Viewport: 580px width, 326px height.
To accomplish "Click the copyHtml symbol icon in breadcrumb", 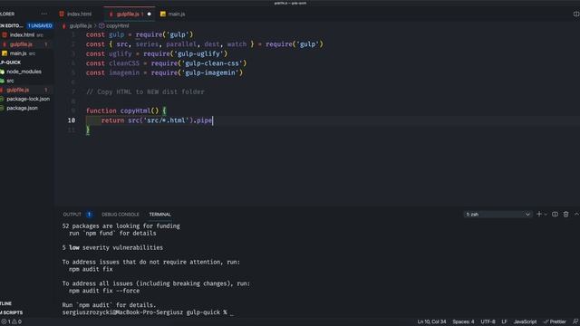I will pos(101,26).
